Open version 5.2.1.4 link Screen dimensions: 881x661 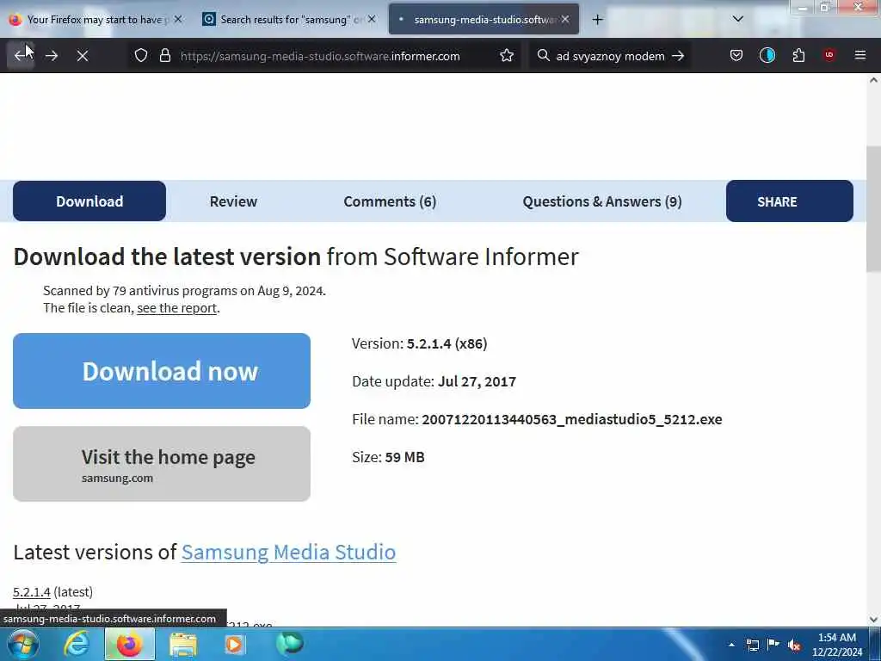32,592
